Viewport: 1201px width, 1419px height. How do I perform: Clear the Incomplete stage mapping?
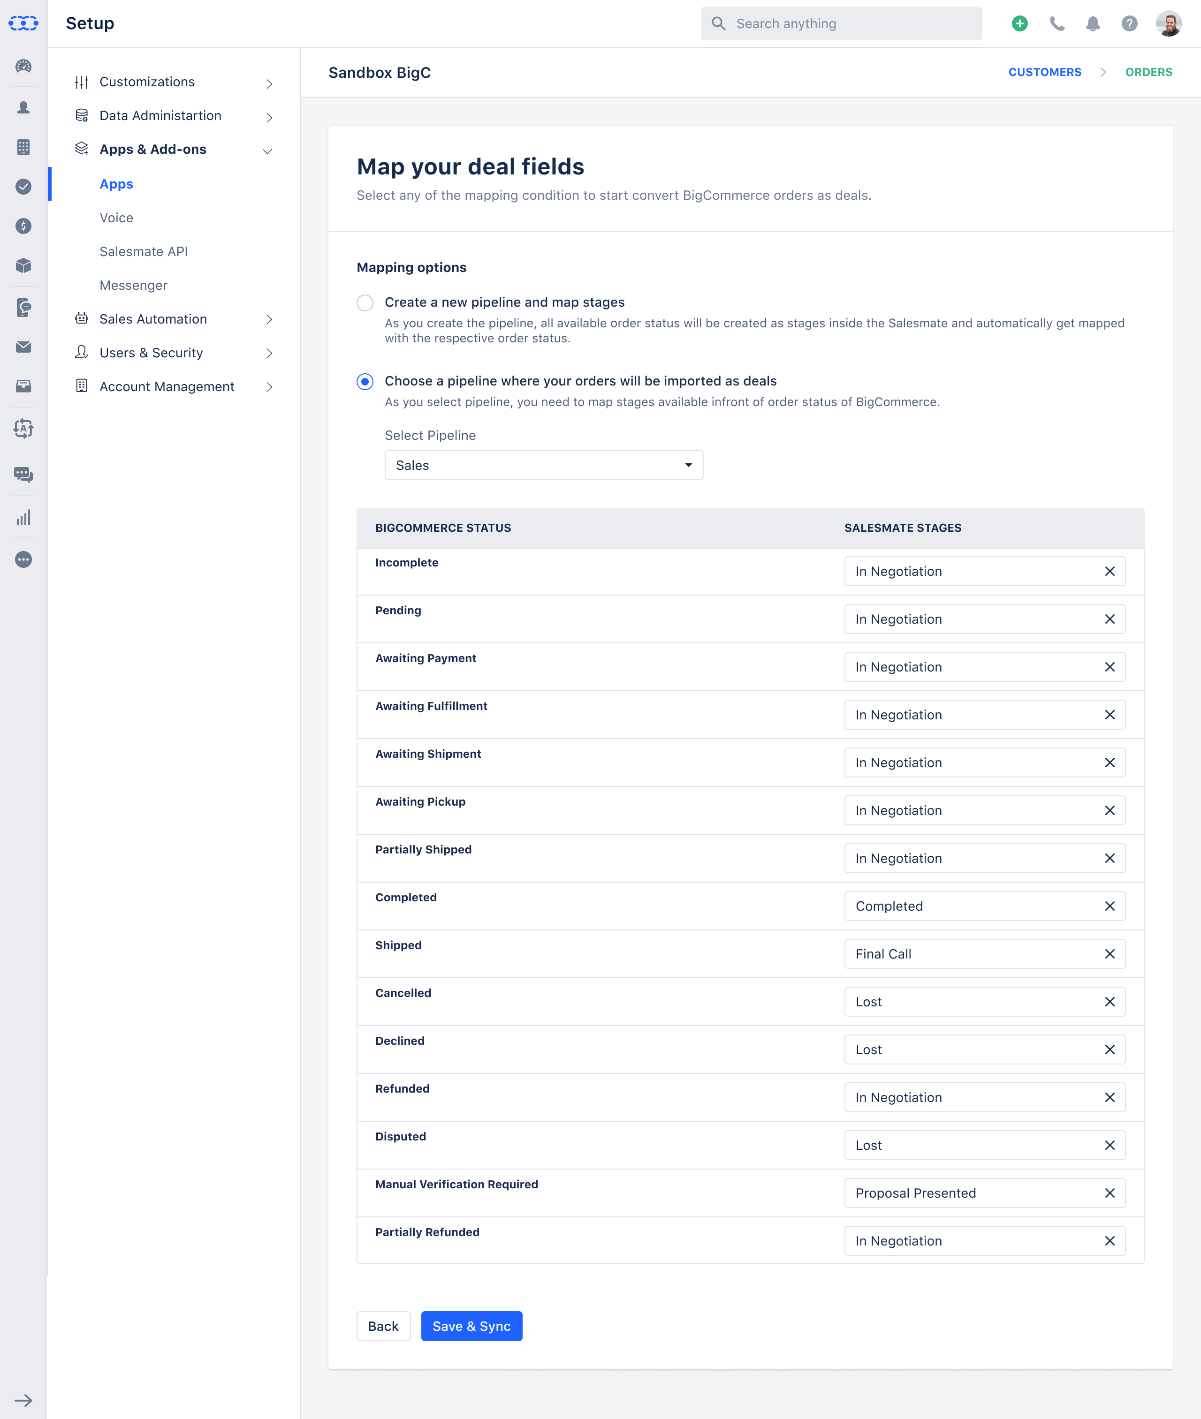coord(1109,571)
